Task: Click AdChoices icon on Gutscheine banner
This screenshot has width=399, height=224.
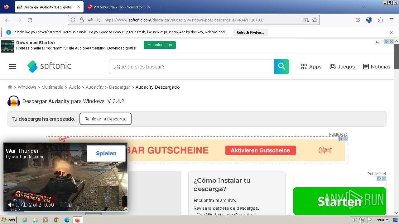Action: tap(341, 139)
